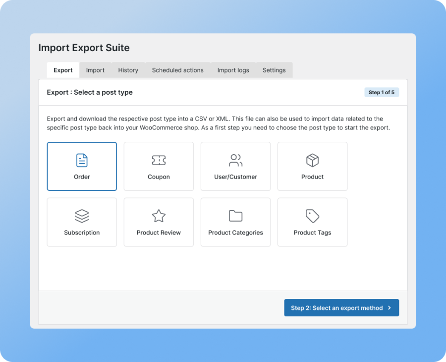This screenshot has width=446, height=362.
Task: Select the Order document icon
Action: tap(82, 160)
